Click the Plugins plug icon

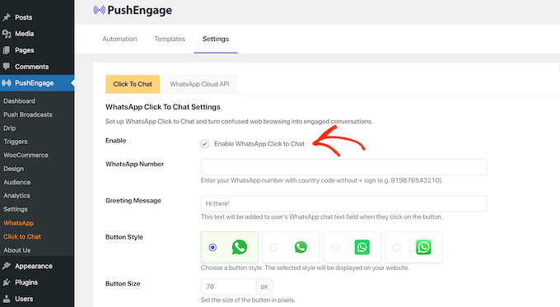tap(6, 282)
